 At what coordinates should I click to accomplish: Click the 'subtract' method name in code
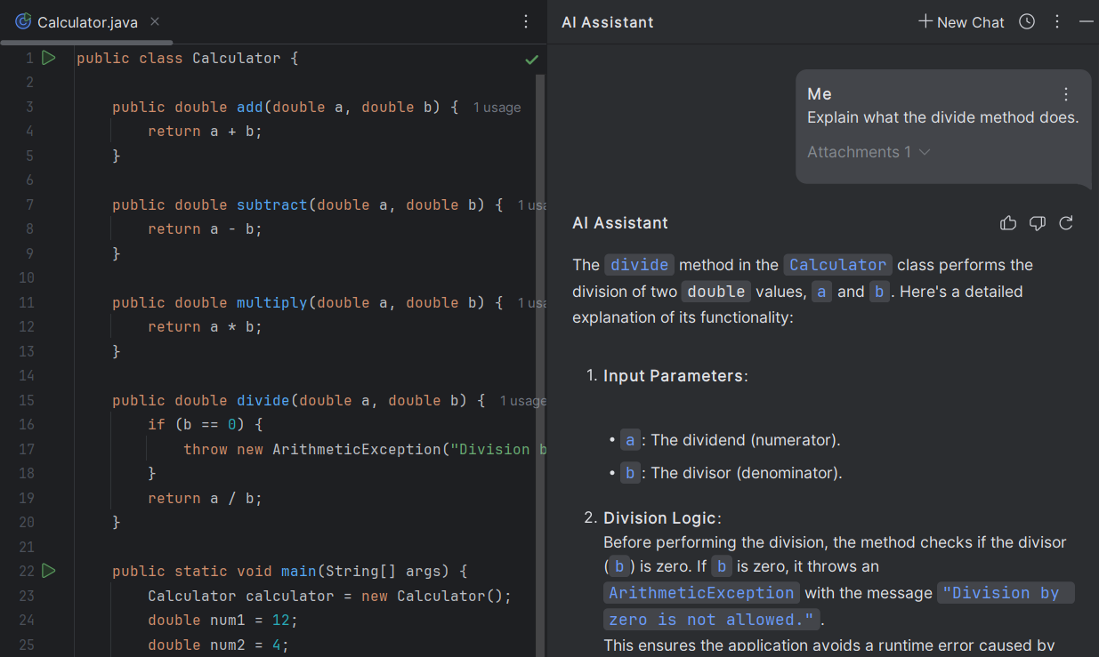tap(271, 204)
